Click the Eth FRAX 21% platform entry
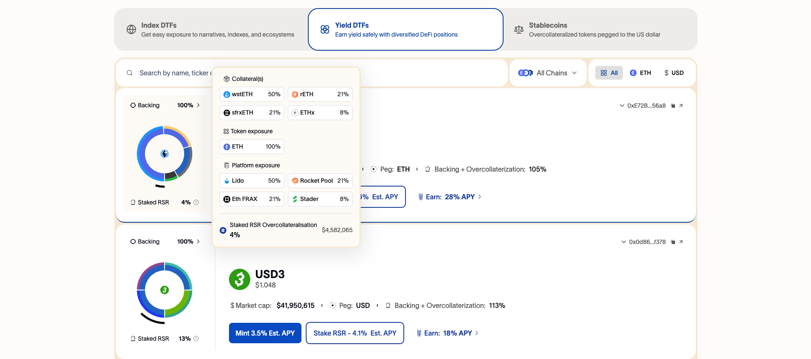The width and height of the screenshot is (811, 359). 252,199
